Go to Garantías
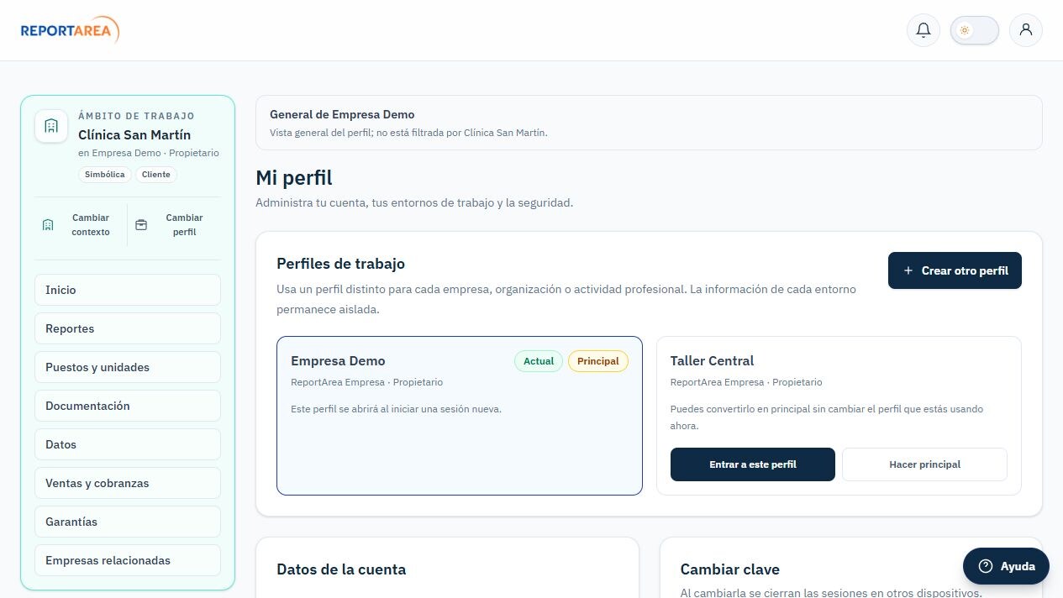This screenshot has height=598, width=1063. point(128,522)
